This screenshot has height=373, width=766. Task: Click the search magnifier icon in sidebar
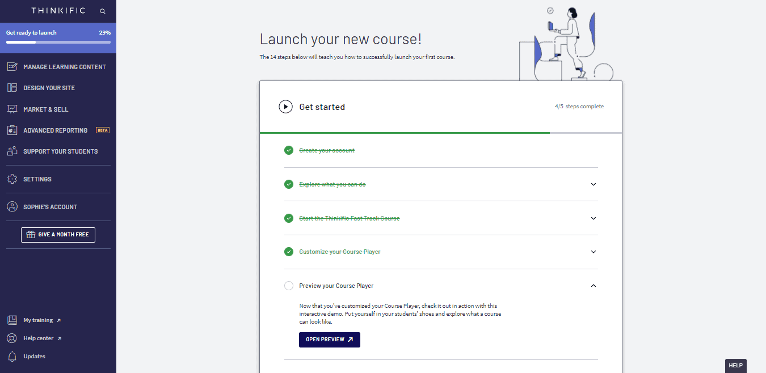[103, 11]
